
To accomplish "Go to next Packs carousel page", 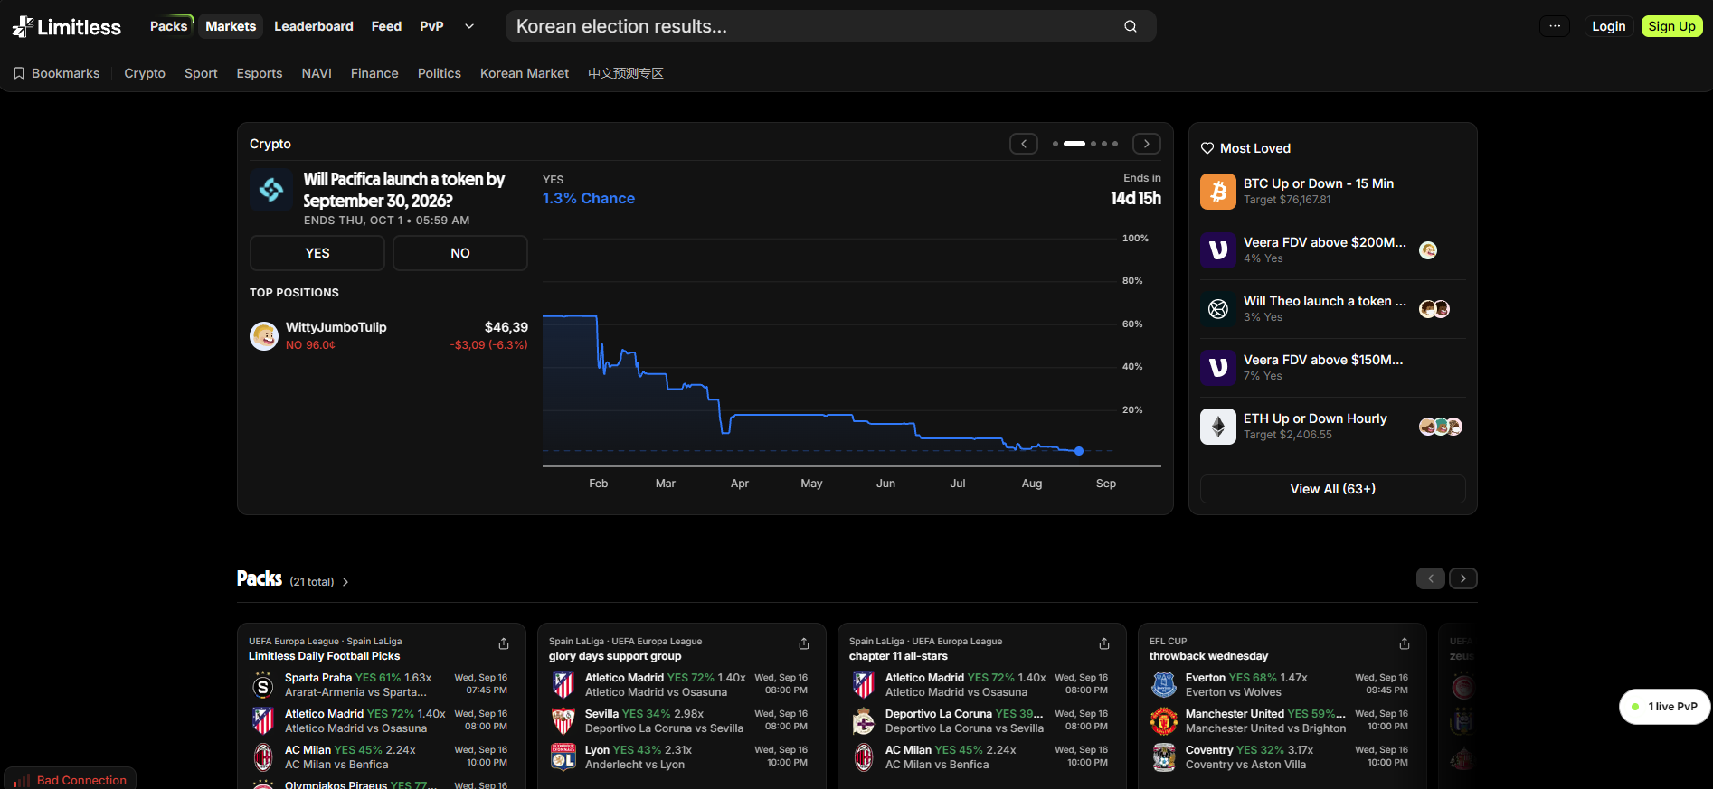I will click(1463, 578).
